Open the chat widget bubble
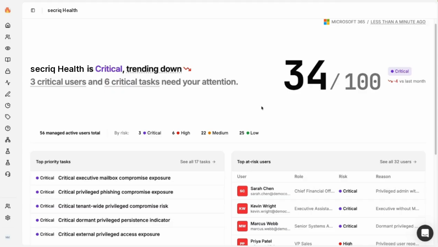This screenshot has height=247, width=438. 425,233
